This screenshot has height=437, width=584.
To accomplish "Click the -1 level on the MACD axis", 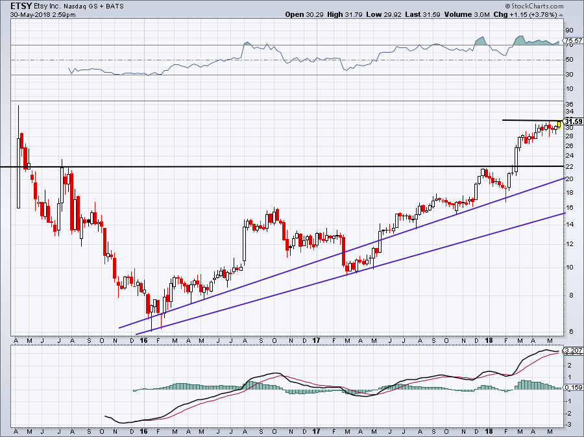I will pyautogui.click(x=569, y=401).
